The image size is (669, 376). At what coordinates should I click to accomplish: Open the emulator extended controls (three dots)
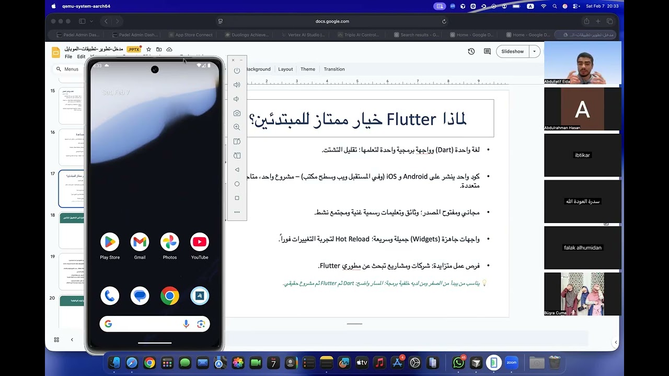tap(237, 212)
